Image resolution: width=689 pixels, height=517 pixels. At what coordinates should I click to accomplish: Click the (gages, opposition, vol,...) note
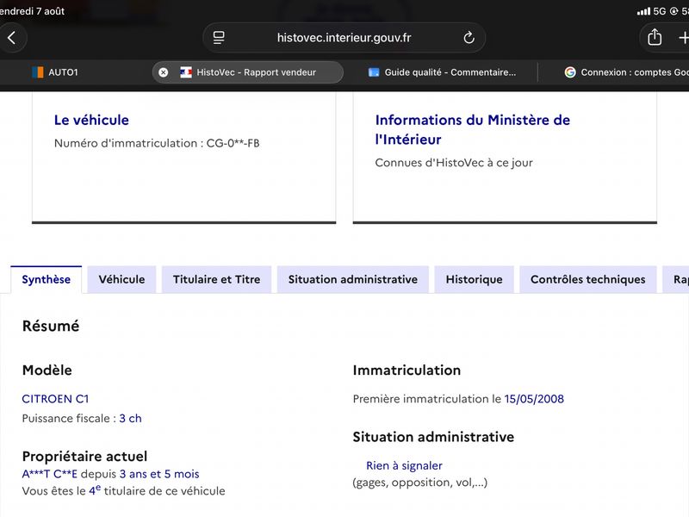[420, 483]
